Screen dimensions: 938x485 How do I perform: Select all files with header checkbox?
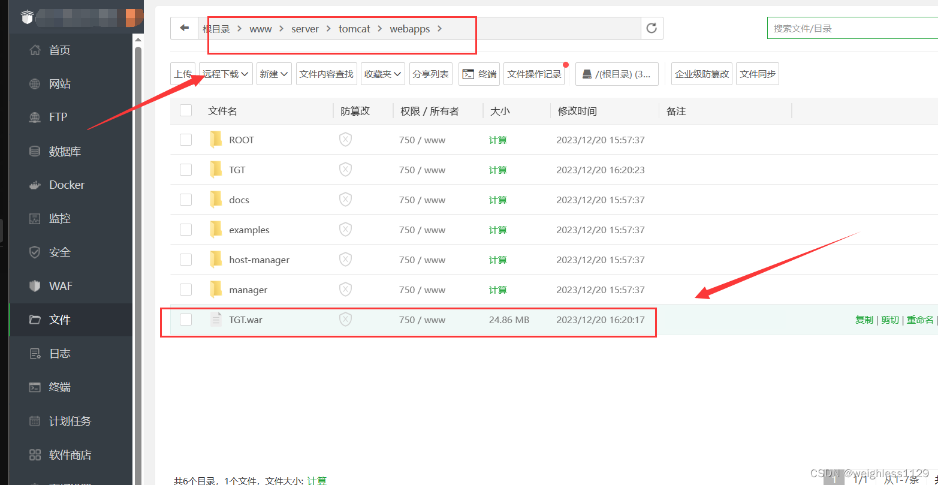click(186, 110)
